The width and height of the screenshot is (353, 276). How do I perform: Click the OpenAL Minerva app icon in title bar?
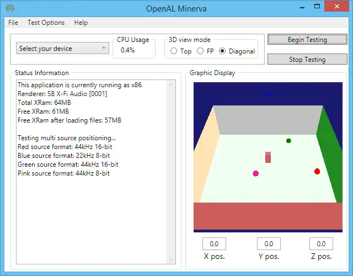(x=10, y=8)
